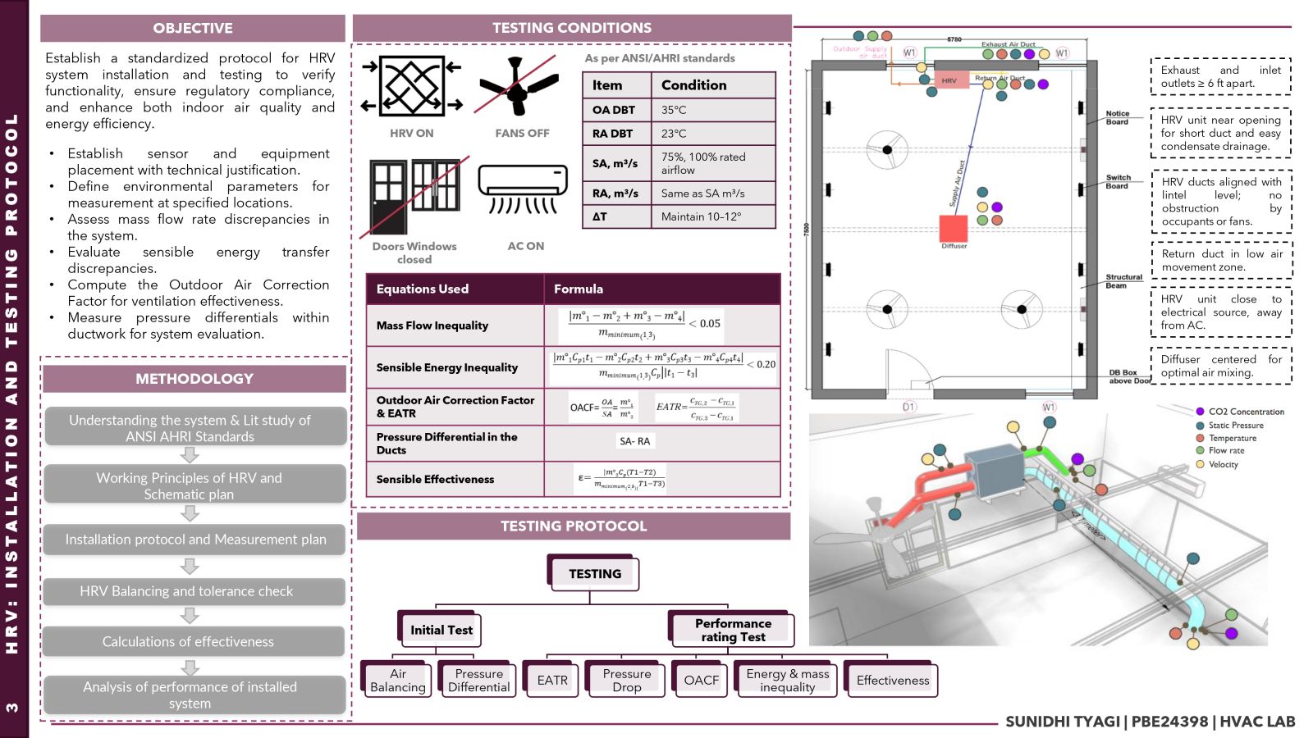Click the Switch Board label
1313x738 pixels.
tap(1118, 182)
